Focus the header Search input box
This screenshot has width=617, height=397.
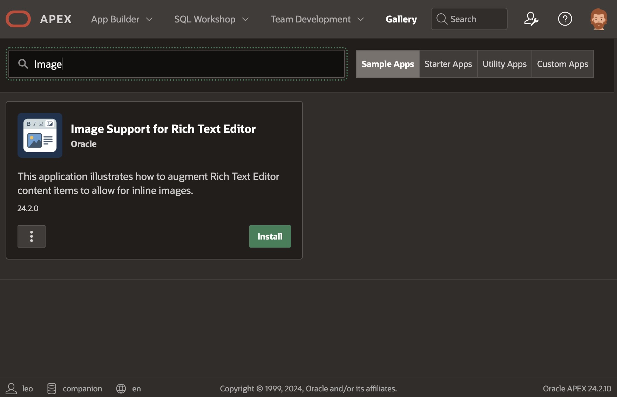[x=469, y=19]
